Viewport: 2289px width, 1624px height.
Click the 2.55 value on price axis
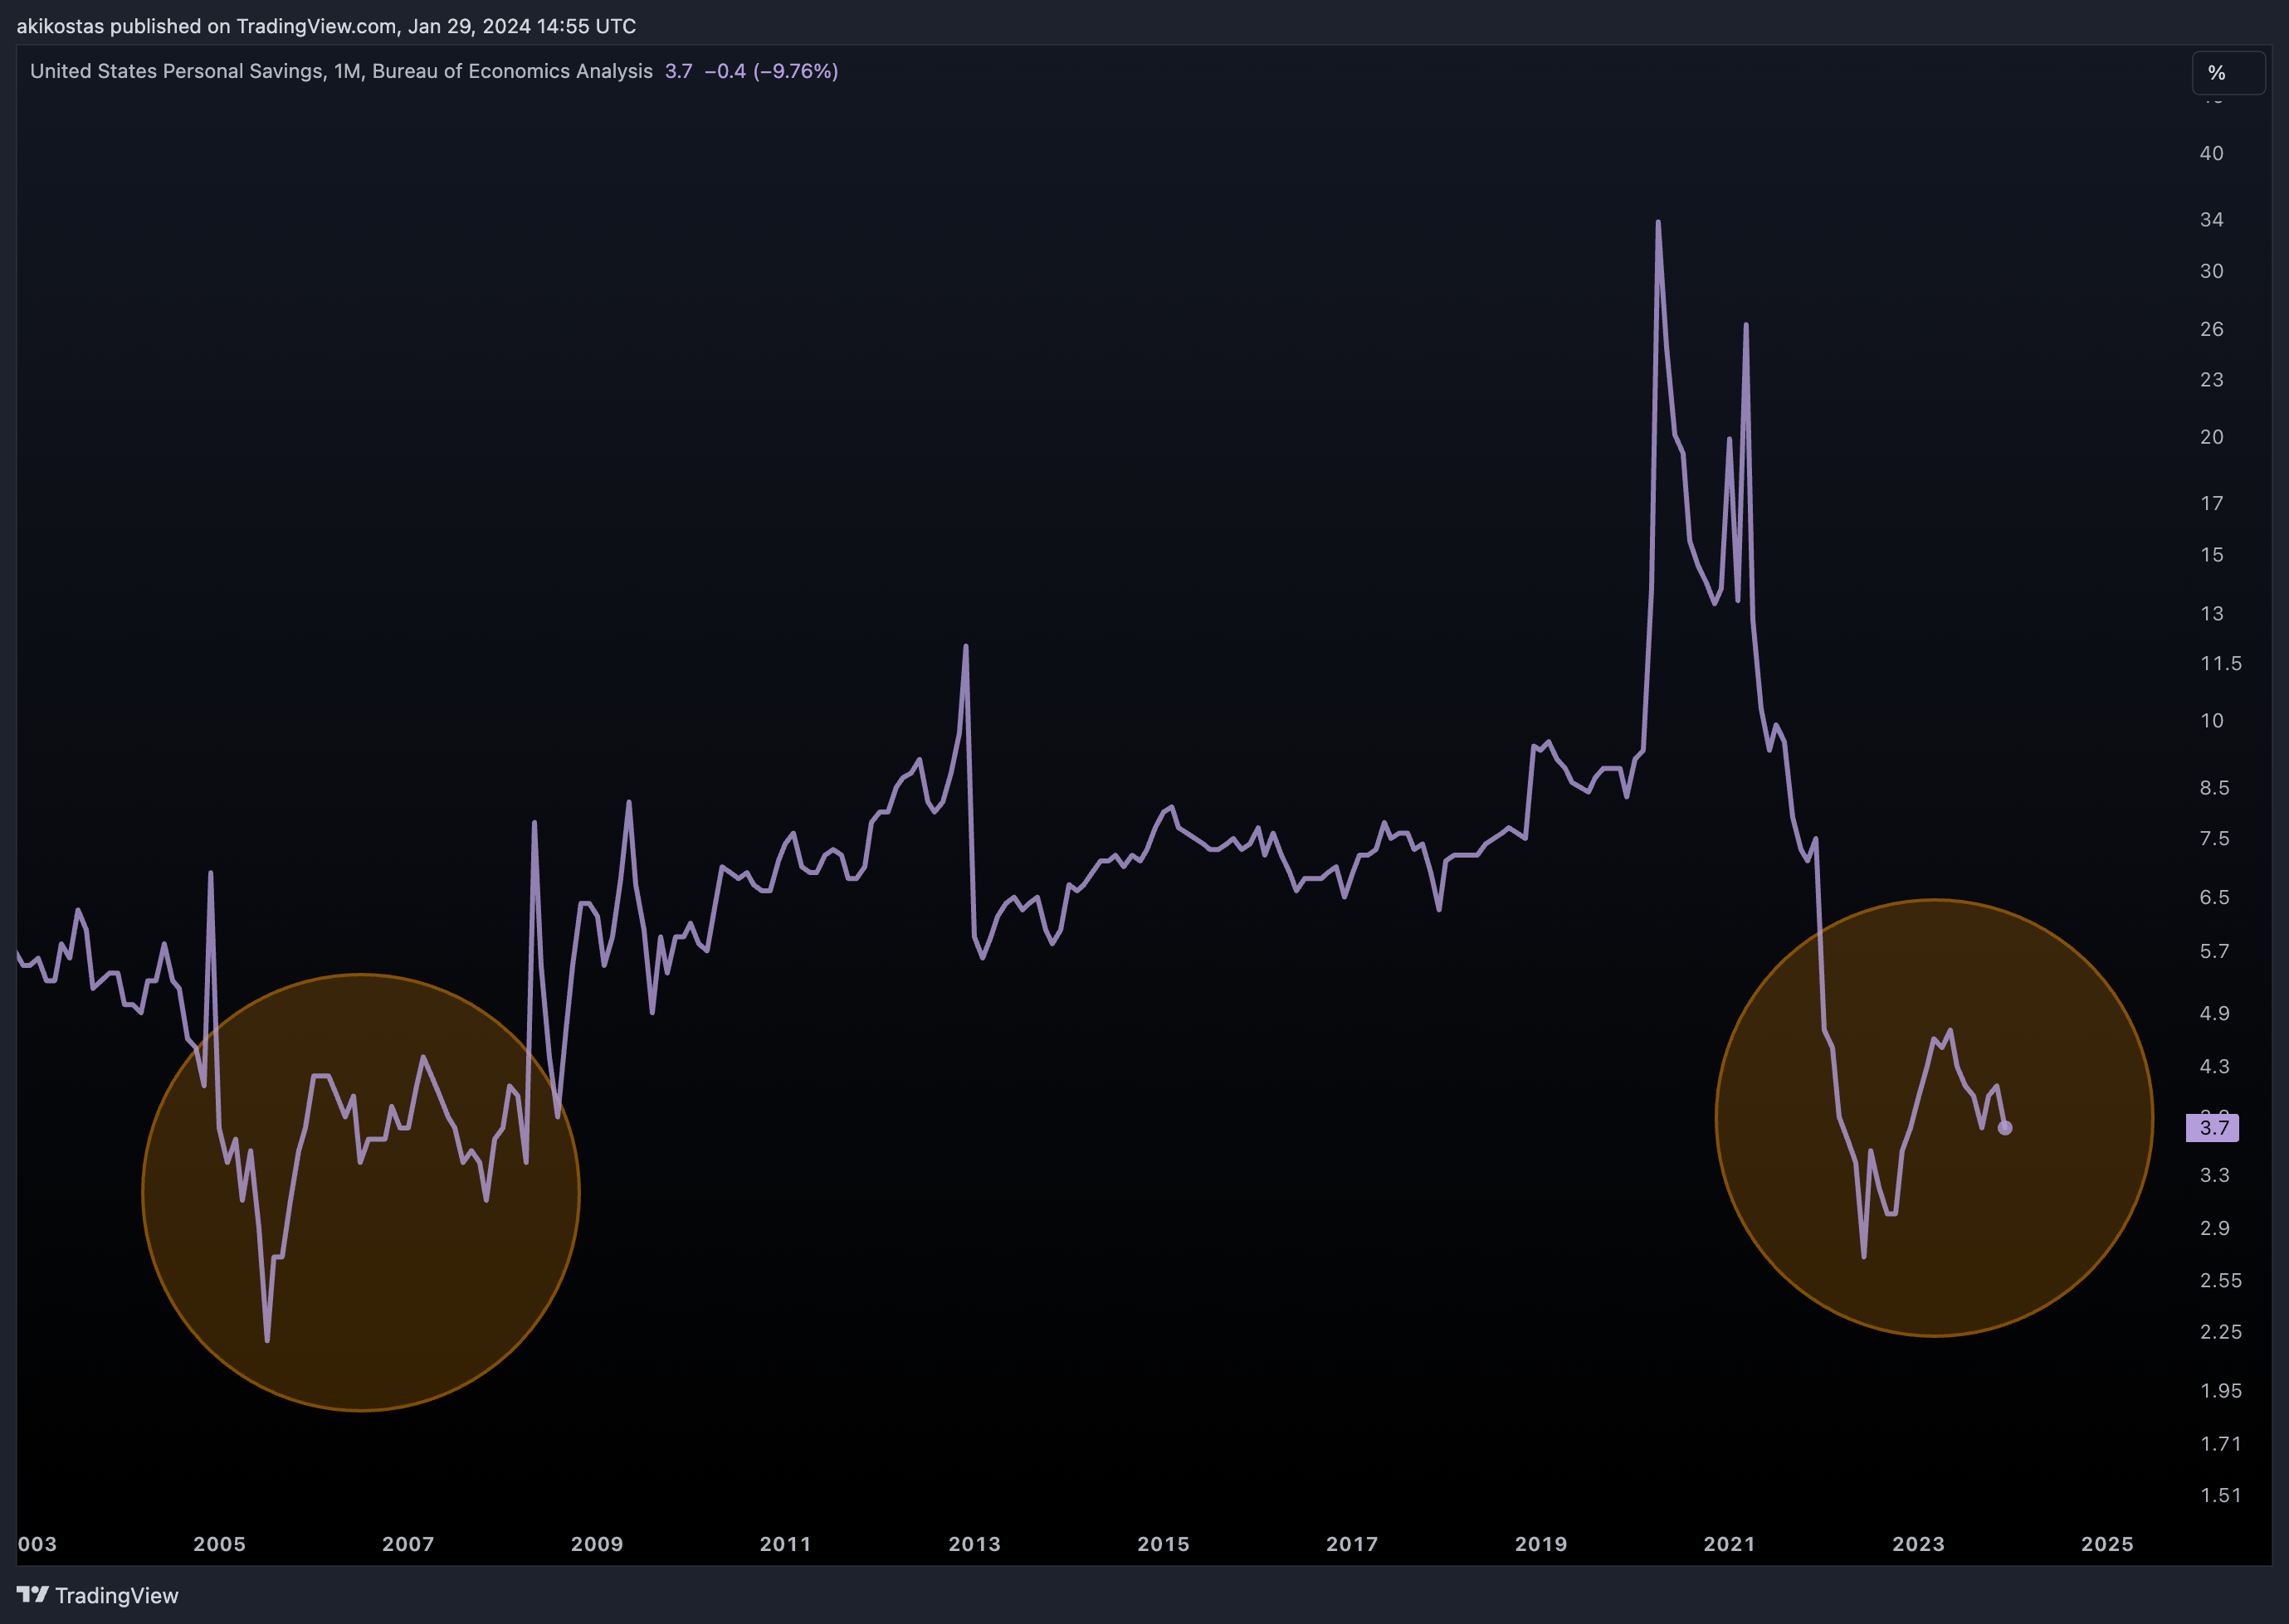coord(2221,1280)
